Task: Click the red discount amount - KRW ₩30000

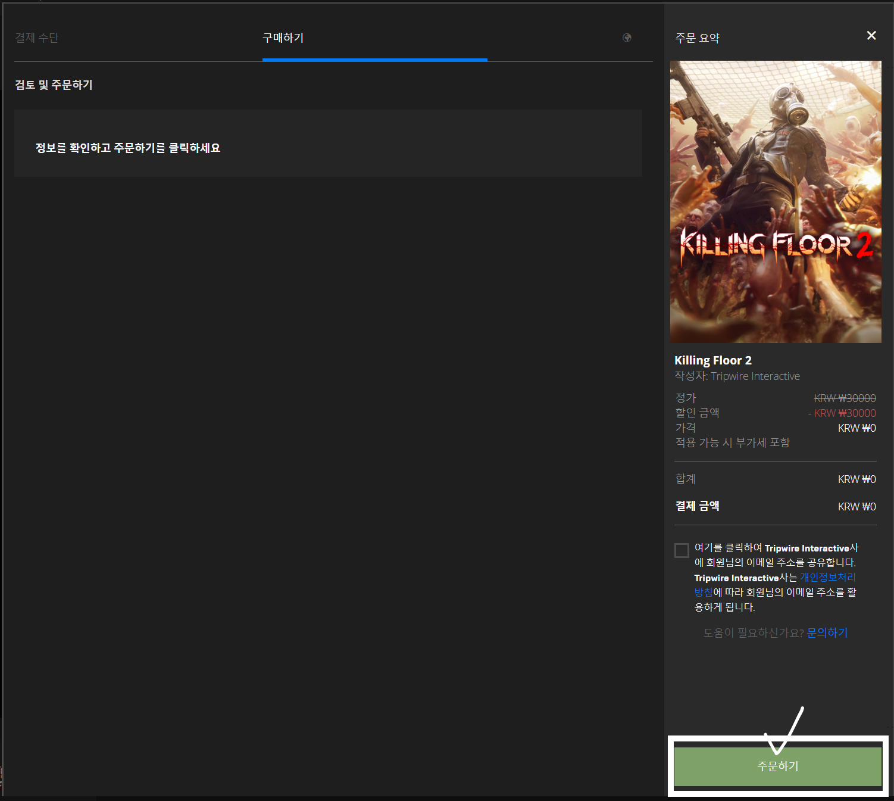Action: 842,413
